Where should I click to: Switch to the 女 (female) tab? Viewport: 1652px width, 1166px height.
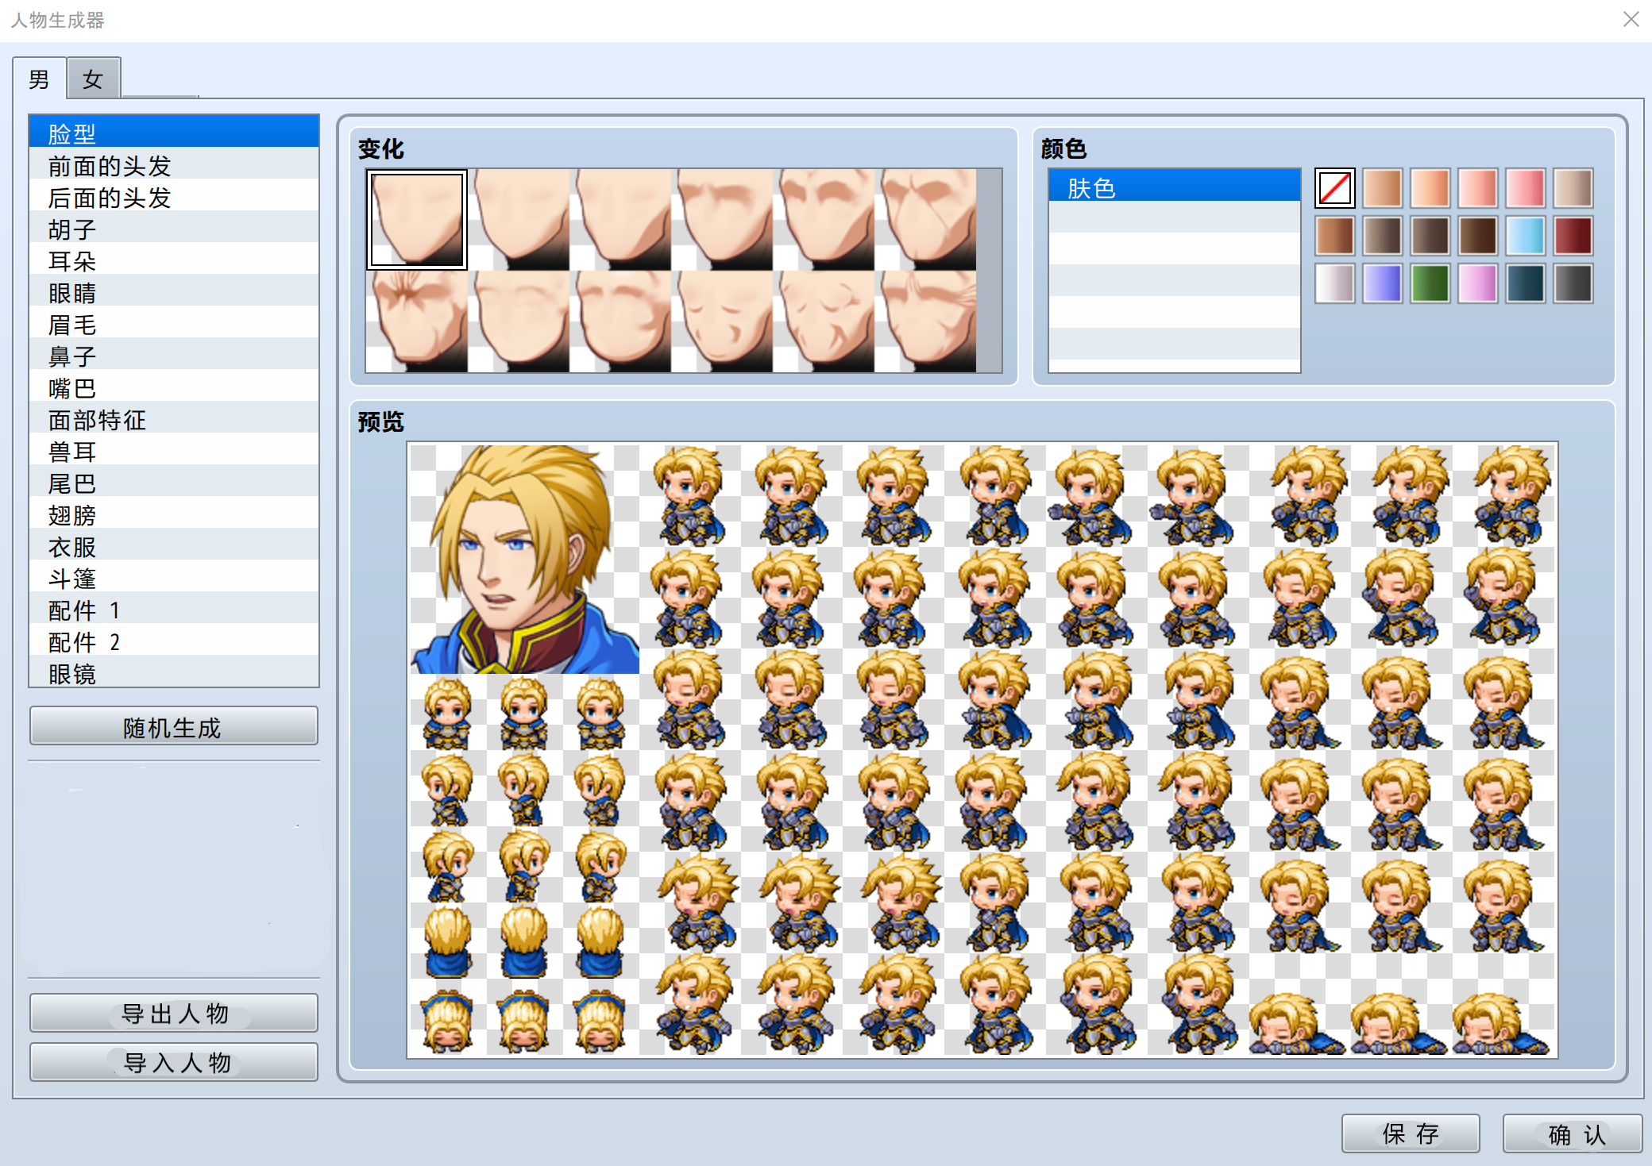[x=93, y=79]
